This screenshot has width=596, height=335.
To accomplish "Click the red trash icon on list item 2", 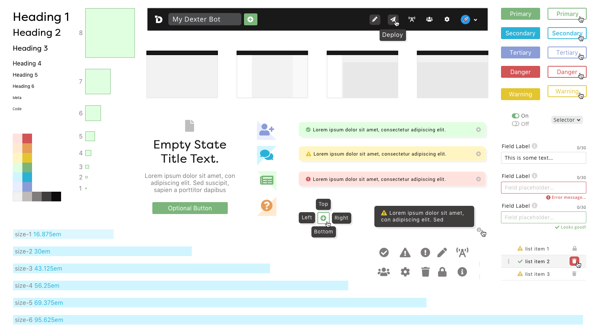I will point(574,261).
